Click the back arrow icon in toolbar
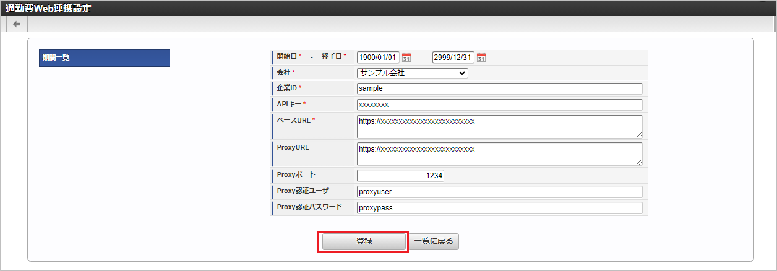The image size is (777, 271). pos(16,24)
